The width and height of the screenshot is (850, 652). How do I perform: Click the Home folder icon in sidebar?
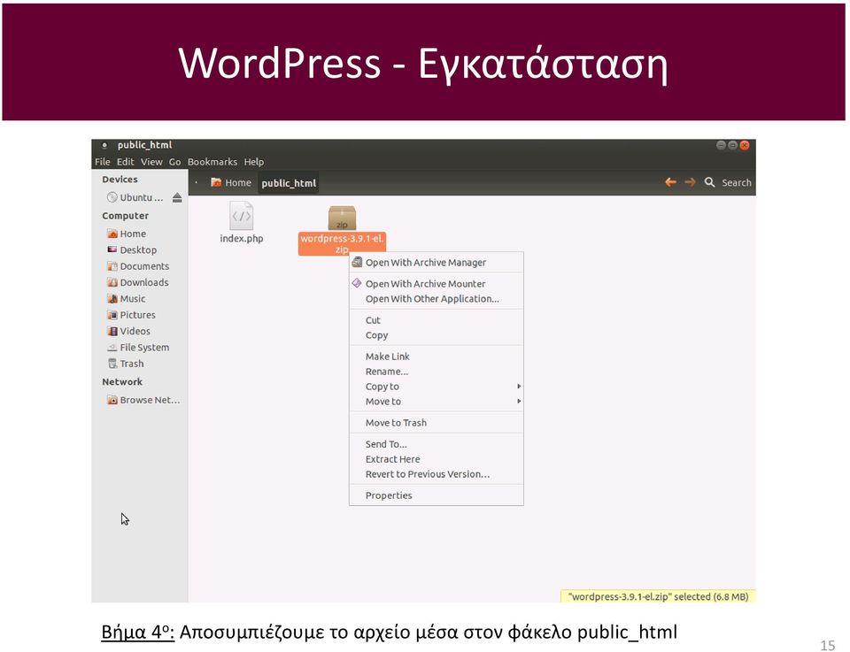[112, 234]
